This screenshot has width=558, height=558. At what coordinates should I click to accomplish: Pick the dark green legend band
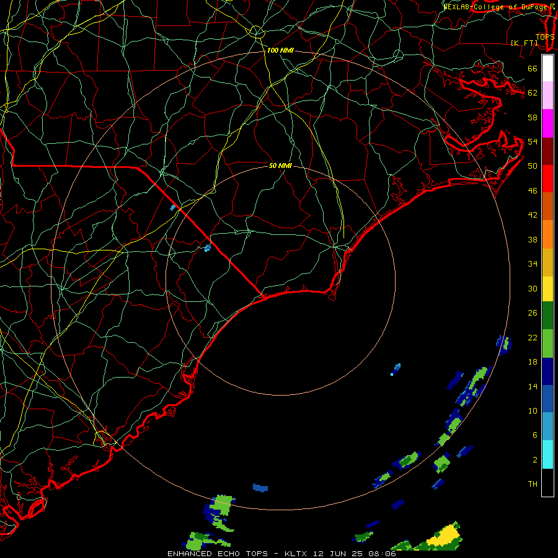click(547, 316)
